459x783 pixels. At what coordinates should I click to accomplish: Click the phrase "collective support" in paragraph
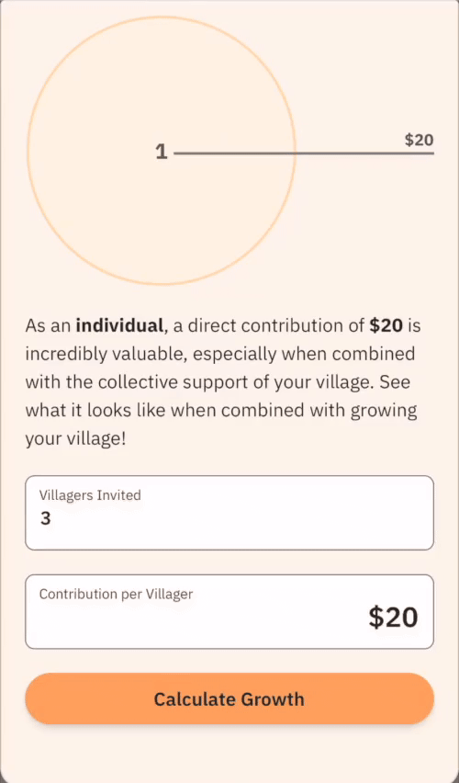(169, 383)
